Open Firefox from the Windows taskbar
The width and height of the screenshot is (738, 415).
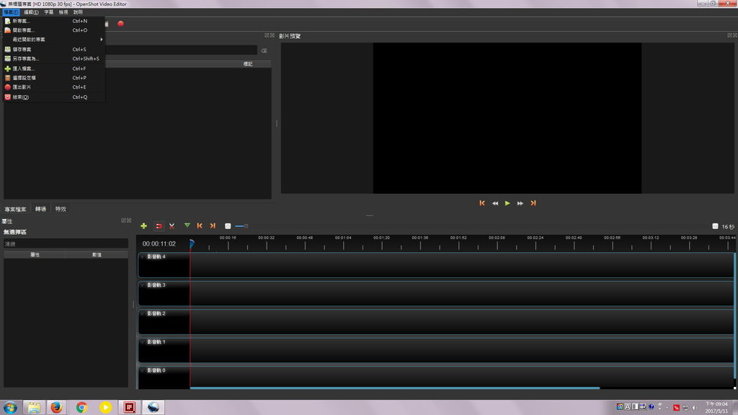tap(56, 407)
